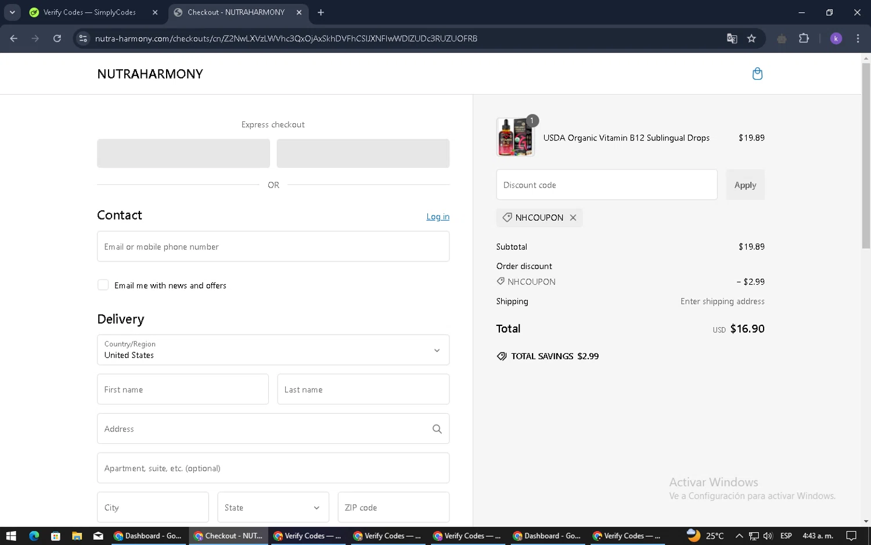
Task: Focus the Discount code field
Action: pyautogui.click(x=607, y=185)
